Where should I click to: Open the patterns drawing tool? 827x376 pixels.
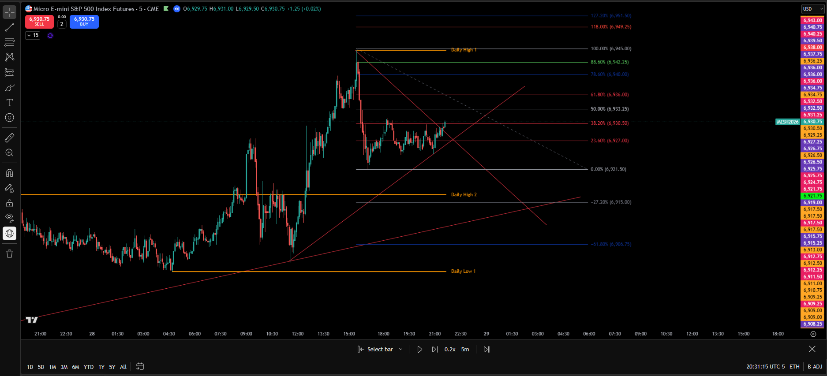tap(9, 57)
